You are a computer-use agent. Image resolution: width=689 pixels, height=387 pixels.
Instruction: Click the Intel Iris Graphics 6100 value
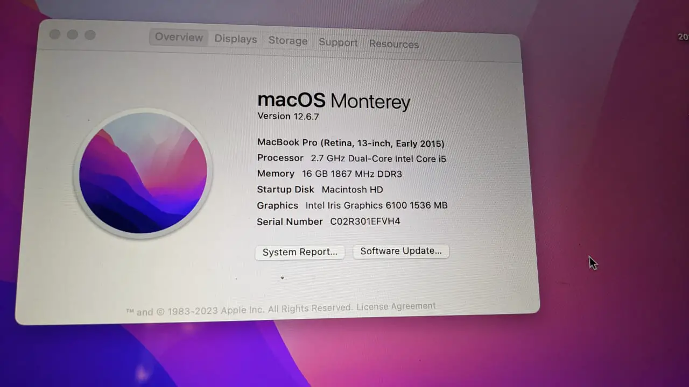[376, 205]
